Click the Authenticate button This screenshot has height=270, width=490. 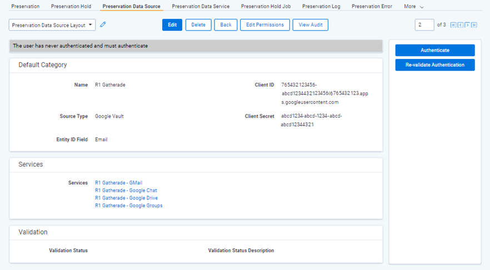pos(434,51)
